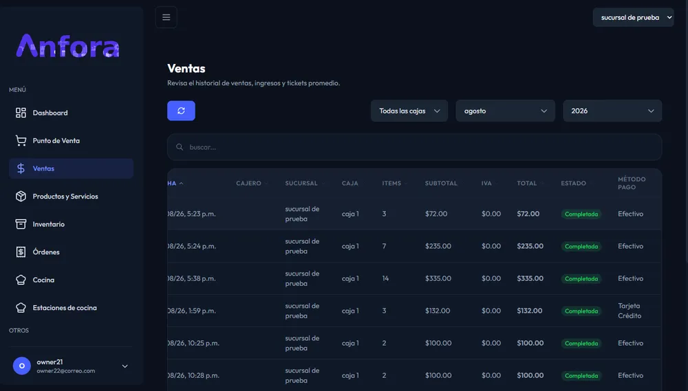The height and width of the screenshot is (391, 688).
Task: Sort by TOTAL column header
Action: pyautogui.click(x=526, y=183)
